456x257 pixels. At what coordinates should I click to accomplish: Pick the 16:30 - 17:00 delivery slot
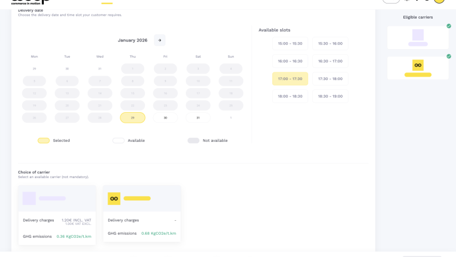[x=330, y=61]
